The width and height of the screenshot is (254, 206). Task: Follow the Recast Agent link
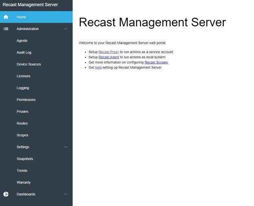109,57
